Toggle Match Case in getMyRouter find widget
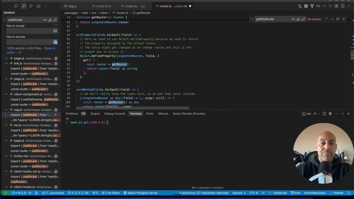 pos(293,19)
